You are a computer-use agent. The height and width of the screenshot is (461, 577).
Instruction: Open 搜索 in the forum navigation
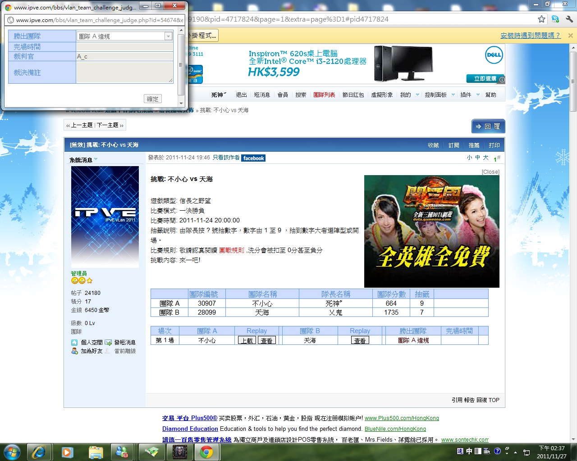[301, 95]
